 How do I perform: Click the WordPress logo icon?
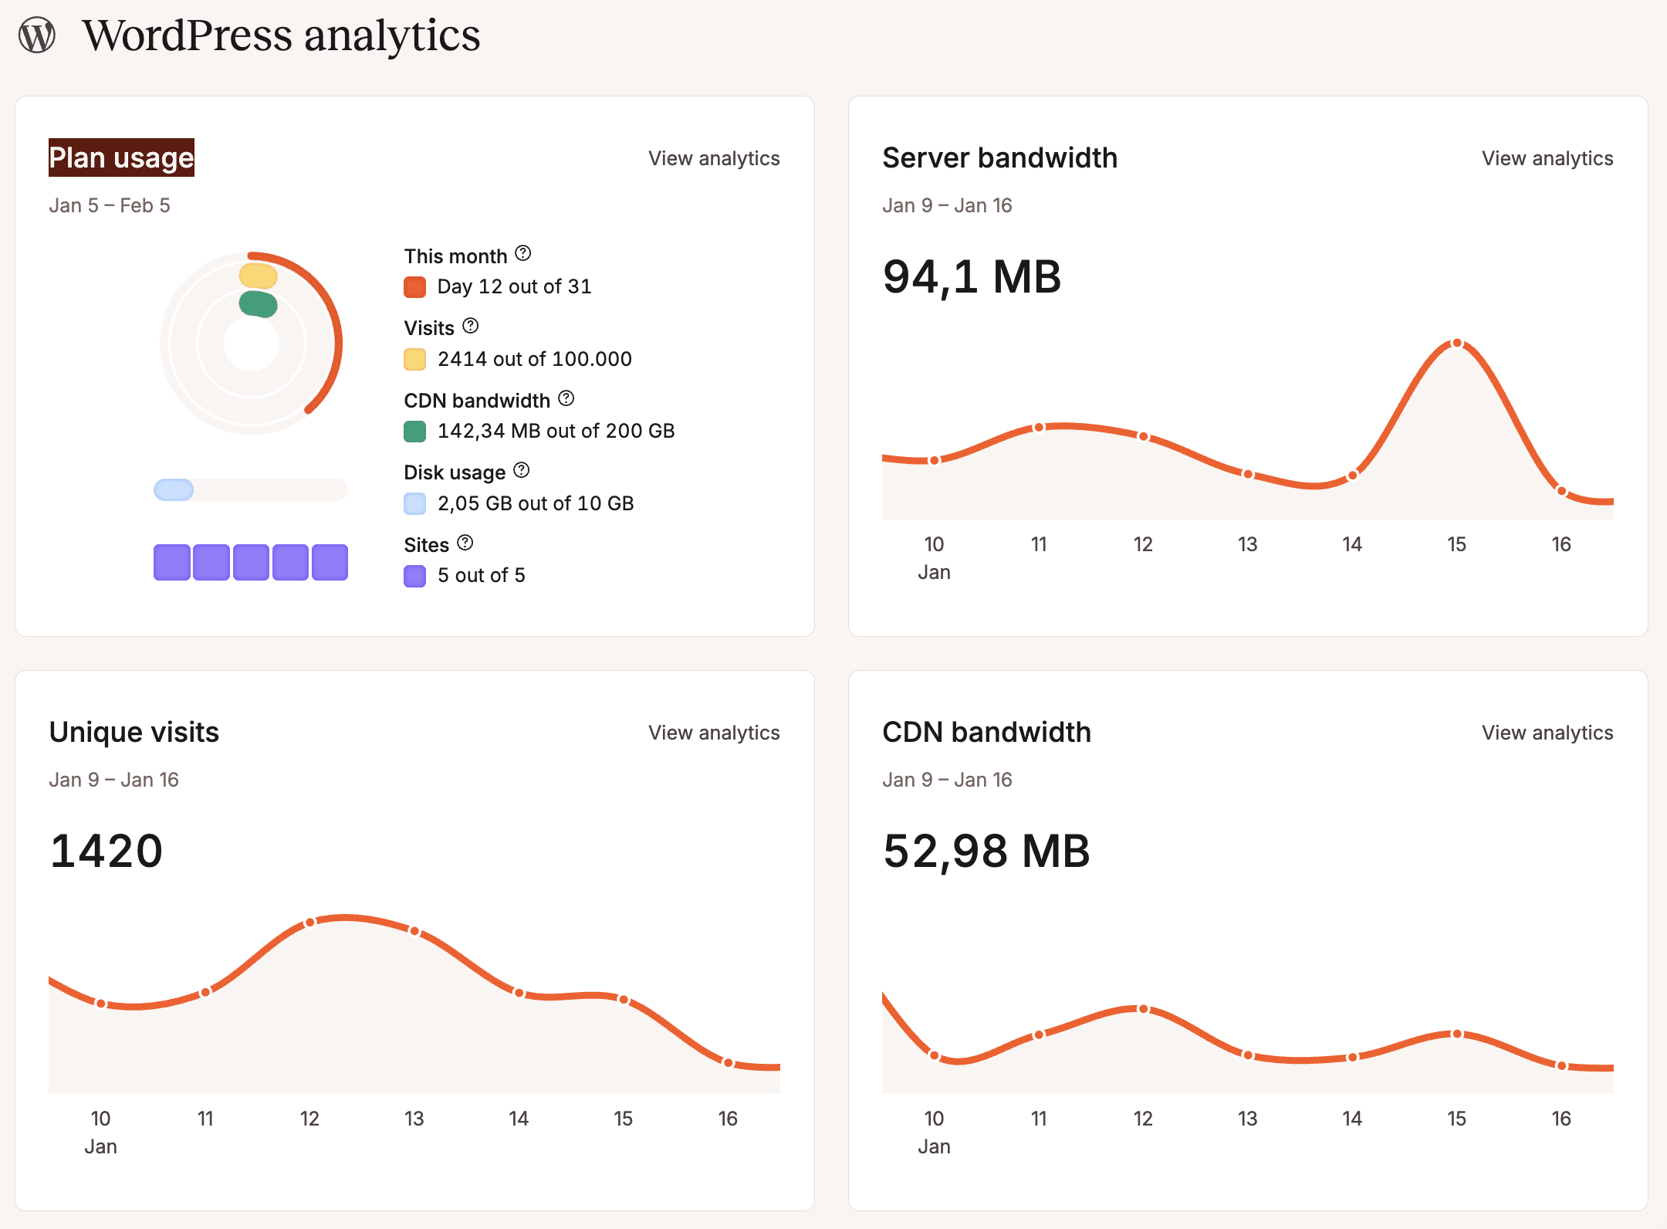(x=38, y=34)
